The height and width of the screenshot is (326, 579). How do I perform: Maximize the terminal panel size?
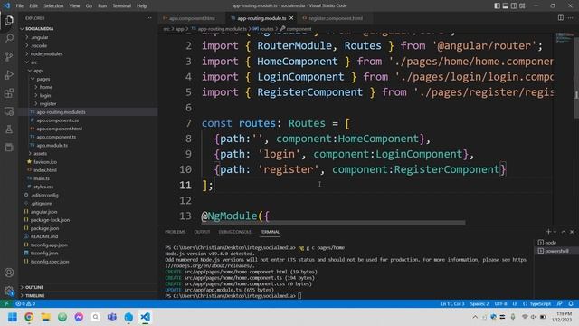564,232
